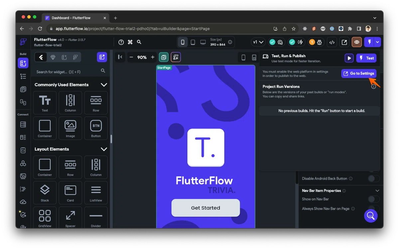Pick the ListView layout widget tile
399x249 pixels.
coord(96,193)
